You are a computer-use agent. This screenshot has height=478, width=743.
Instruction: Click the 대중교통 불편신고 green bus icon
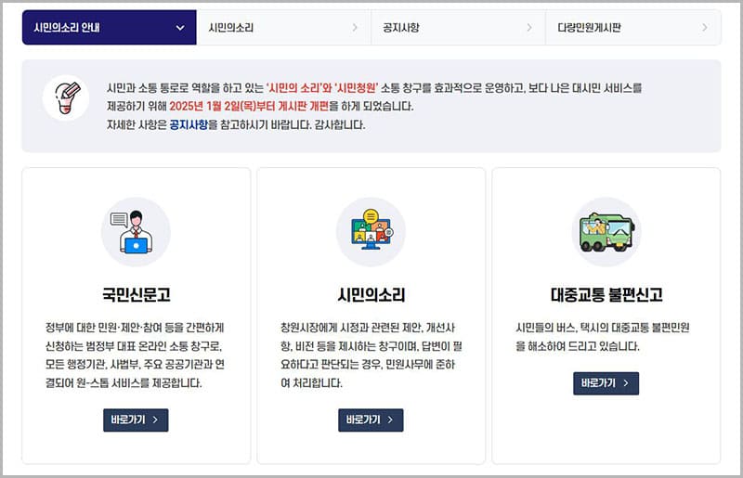tap(606, 232)
